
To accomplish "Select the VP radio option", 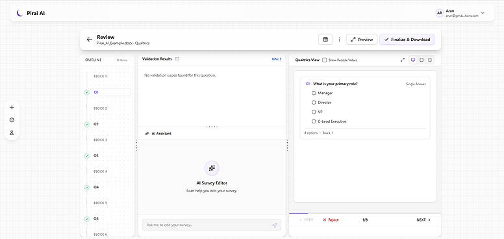I will click(x=314, y=112).
